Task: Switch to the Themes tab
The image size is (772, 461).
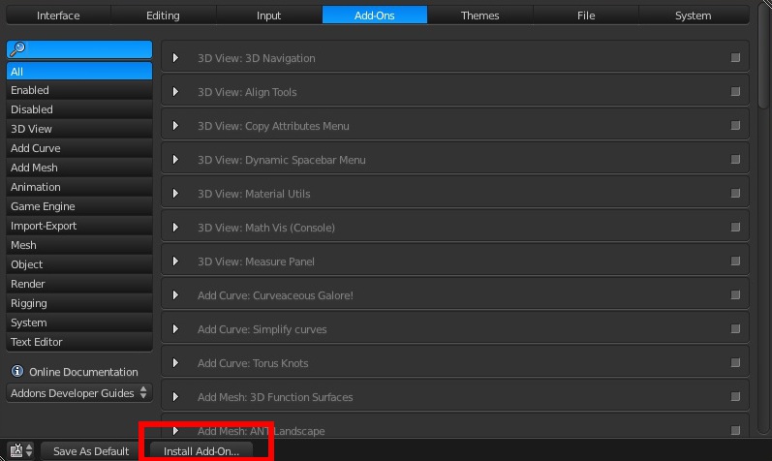Action: coord(480,15)
